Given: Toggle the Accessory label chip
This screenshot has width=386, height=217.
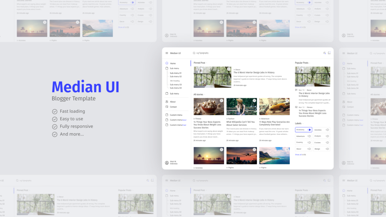Looking at the screenshot, I should [303, 130].
